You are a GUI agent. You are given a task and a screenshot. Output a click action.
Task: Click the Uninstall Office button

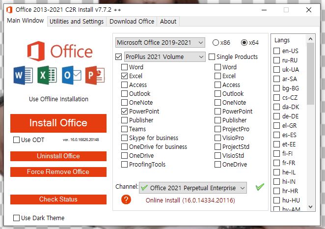coord(58,156)
